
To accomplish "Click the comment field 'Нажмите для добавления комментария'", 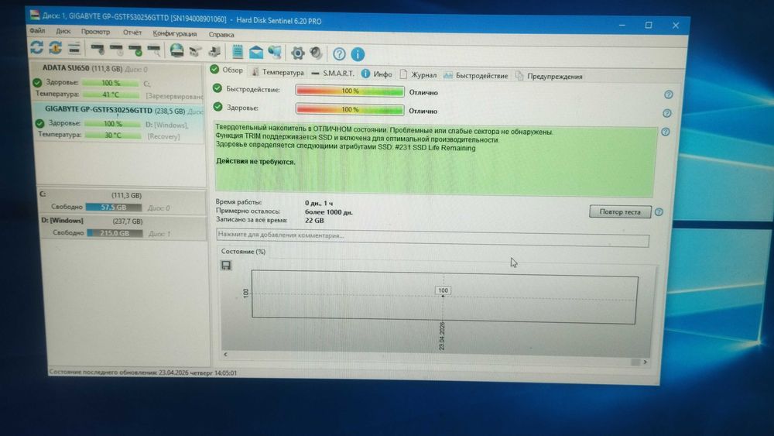I will (433, 237).
